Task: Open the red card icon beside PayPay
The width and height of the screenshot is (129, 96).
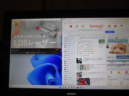Action: click(115, 26)
